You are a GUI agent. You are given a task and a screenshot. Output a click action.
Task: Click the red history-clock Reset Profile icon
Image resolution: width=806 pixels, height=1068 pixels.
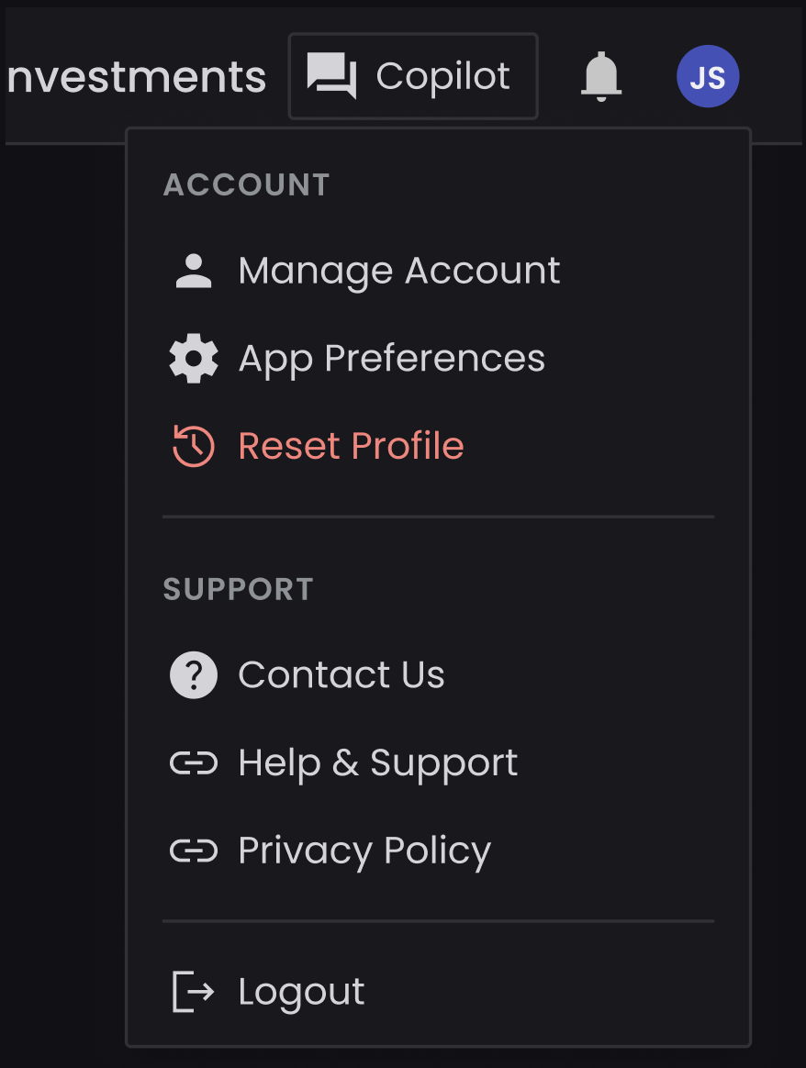coord(194,446)
